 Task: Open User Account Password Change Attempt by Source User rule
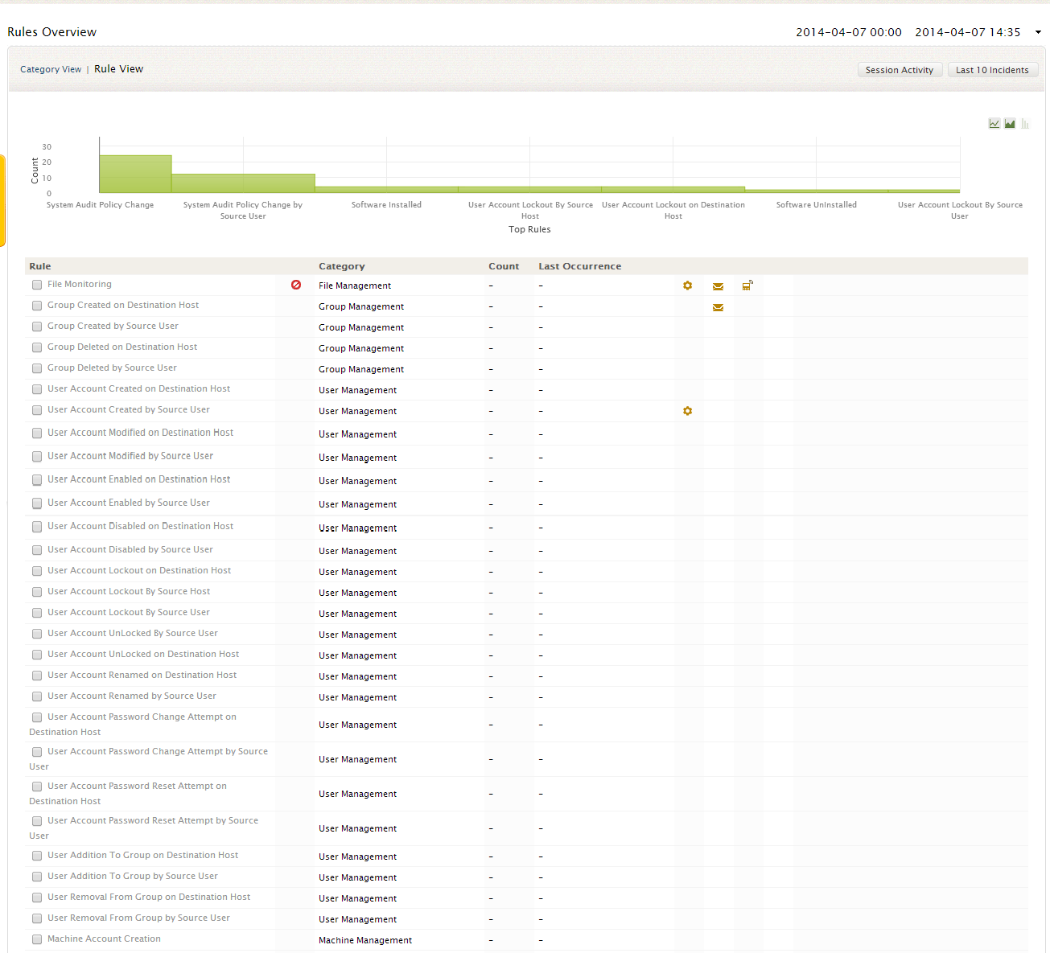click(x=149, y=759)
